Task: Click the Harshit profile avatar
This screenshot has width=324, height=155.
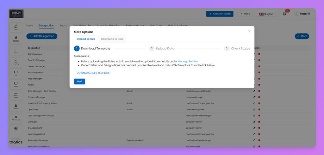Action: (296, 14)
